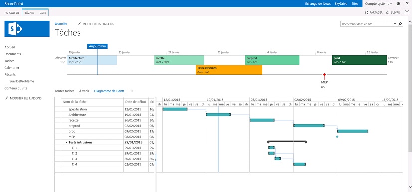Select the prod bar on the timeline

pos(360,60)
